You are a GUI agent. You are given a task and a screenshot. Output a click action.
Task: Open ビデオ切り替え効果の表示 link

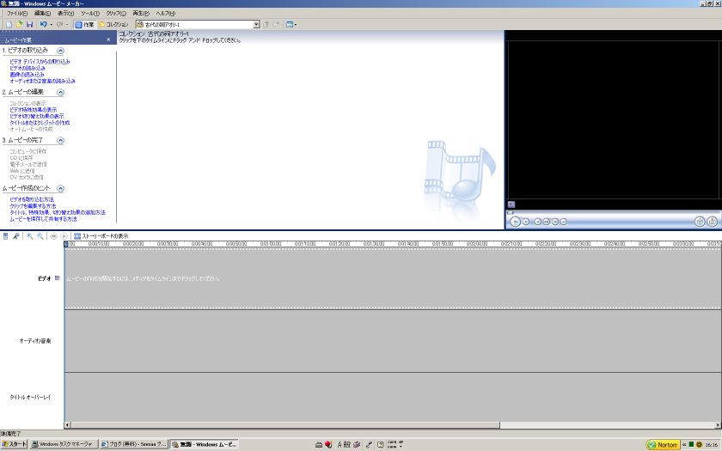37,117
